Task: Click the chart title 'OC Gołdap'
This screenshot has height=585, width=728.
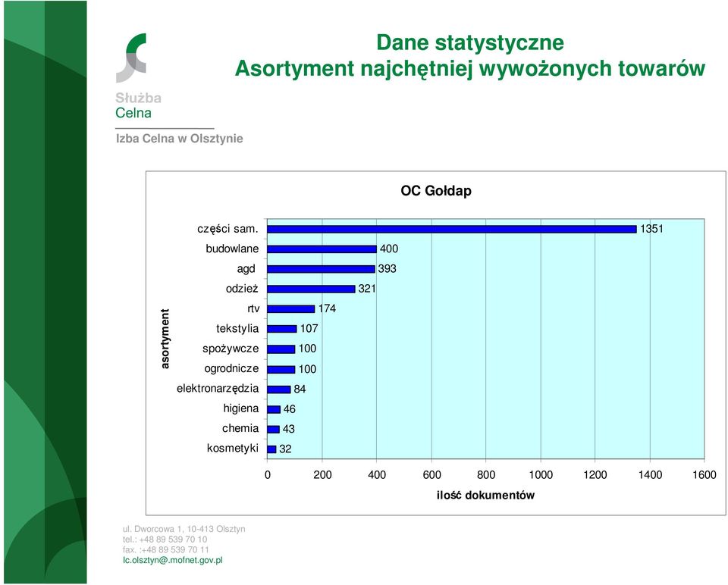Action: coord(436,191)
